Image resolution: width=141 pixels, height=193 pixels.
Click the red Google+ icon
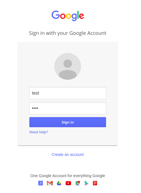95,183
